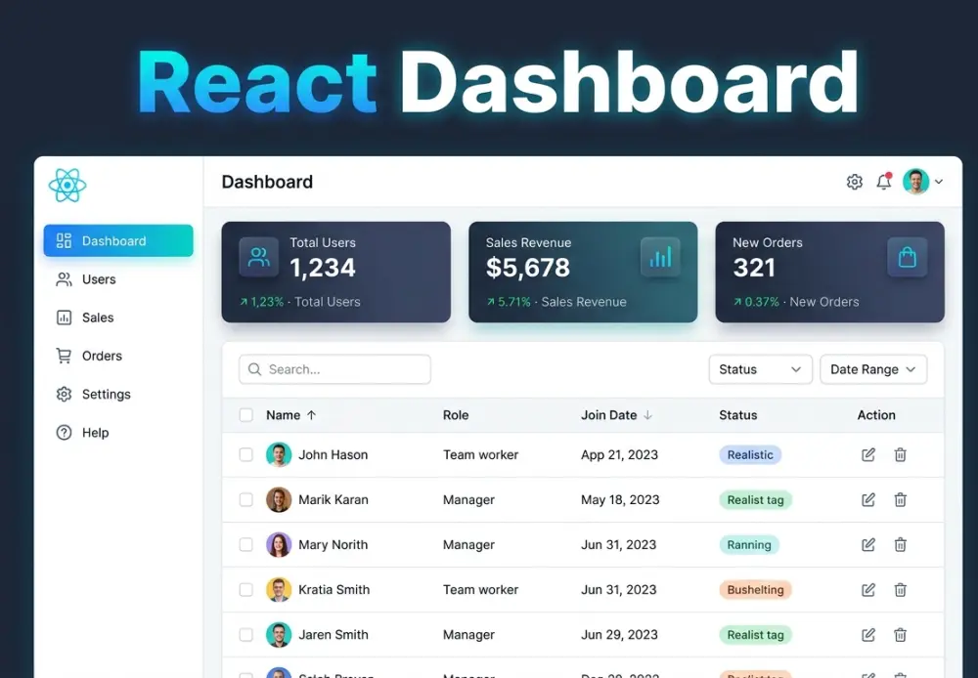Screen dimensions: 978x678
Task: Sort by the Join Date column arrow
Action: [648, 415]
